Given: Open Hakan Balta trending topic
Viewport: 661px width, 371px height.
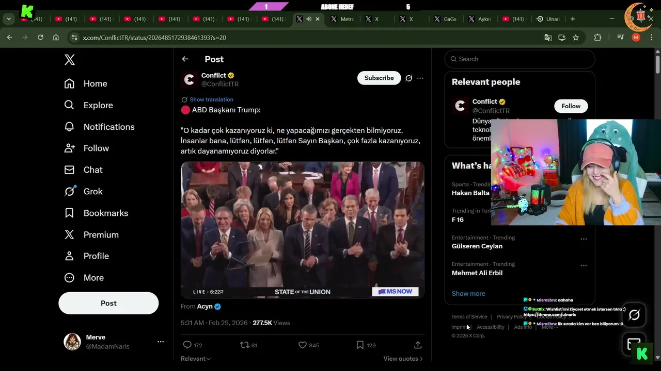Looking at the screenshot, I should click(470, 193).
